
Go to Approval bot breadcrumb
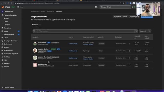51,11
